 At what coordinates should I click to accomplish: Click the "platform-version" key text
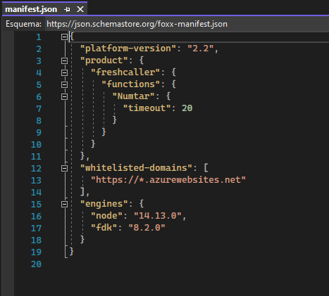click(x=128, y=49)
